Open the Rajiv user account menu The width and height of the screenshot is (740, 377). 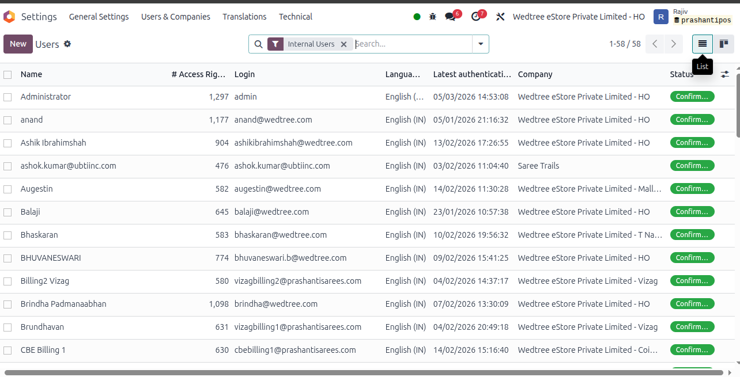click(693, 17)
